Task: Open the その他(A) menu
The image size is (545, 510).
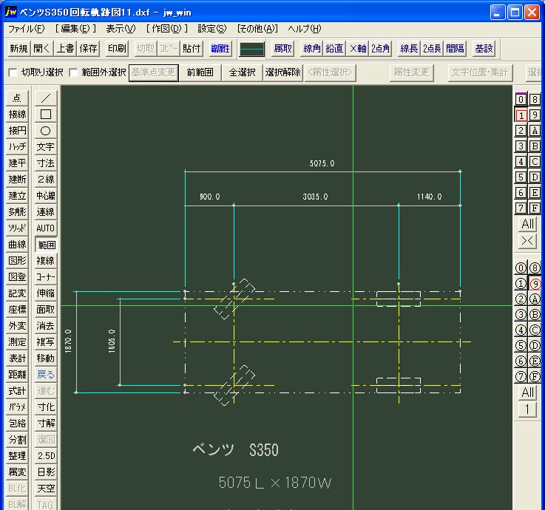Action: click(257, 29)
